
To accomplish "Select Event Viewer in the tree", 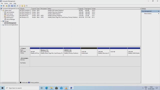I will pyautogui.click(x=10, y=14).
